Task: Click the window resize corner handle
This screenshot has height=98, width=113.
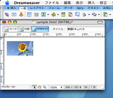Action: tap(103, 88)
